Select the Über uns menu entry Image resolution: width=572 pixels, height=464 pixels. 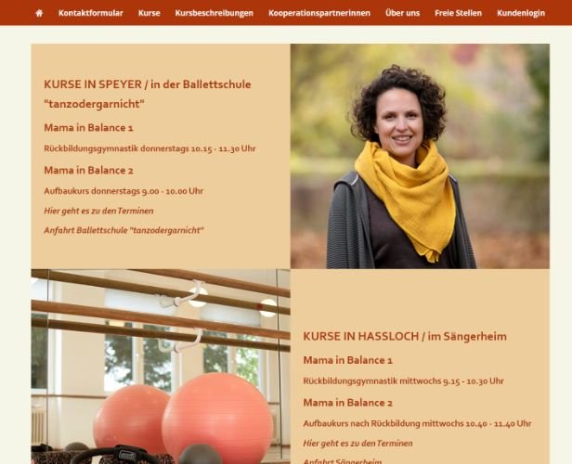[402, 13]
